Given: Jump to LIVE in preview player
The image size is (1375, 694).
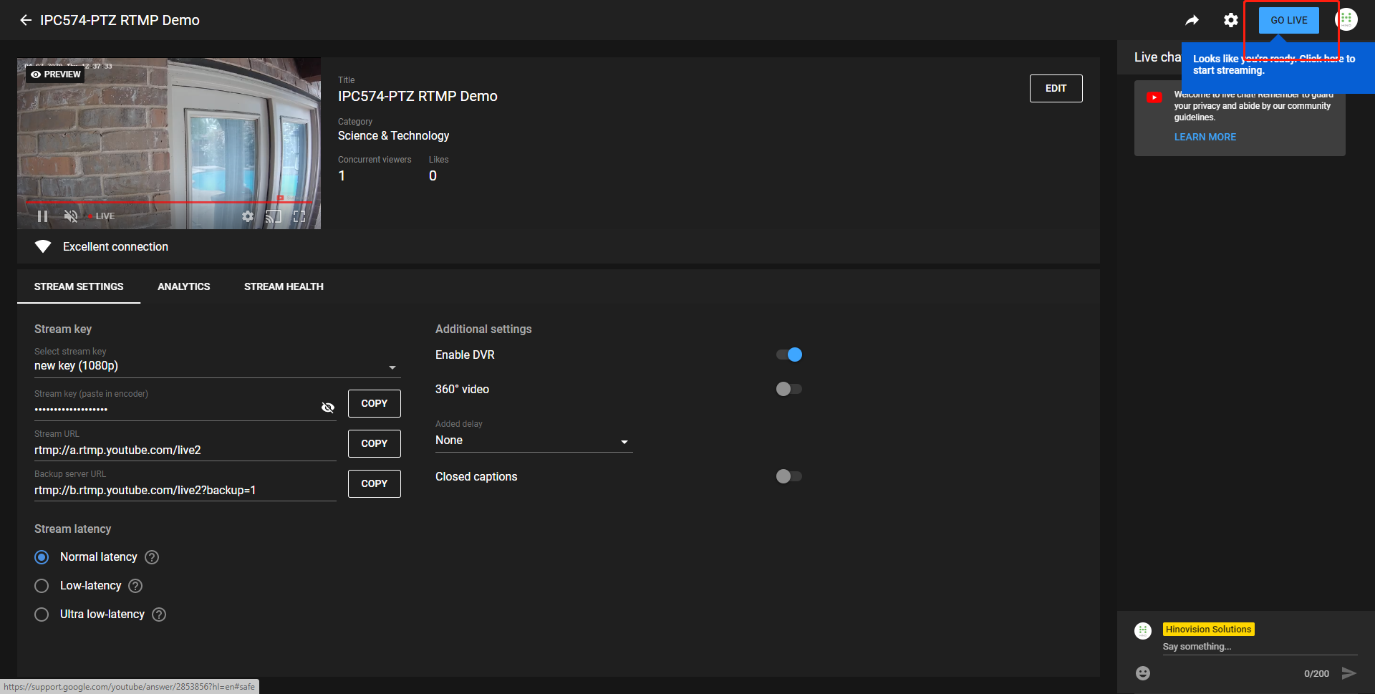Looking at the screenshot, I should 102,216.
